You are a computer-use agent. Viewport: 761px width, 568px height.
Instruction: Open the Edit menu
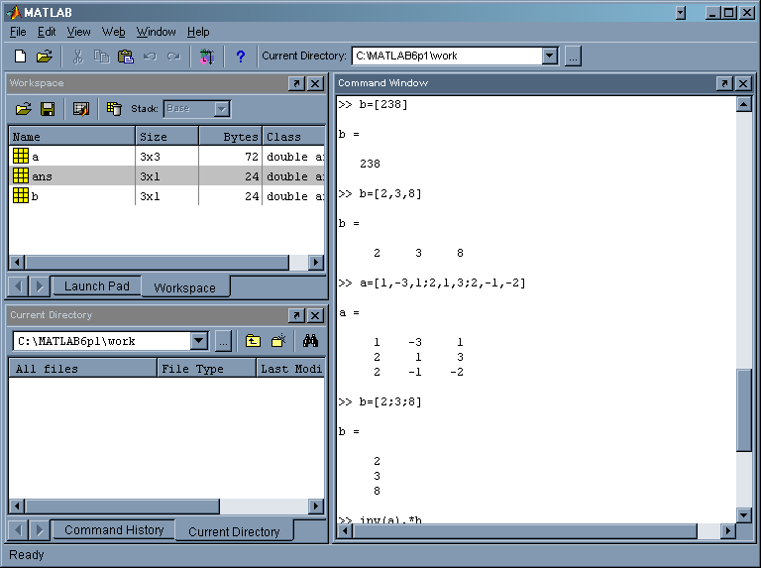click(47, 32)
